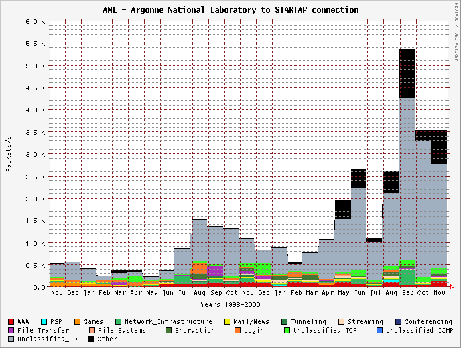Click the Streaming legend swatch
Screen dimensions: 461x348
pyautogui.click(x=341, y=322)
